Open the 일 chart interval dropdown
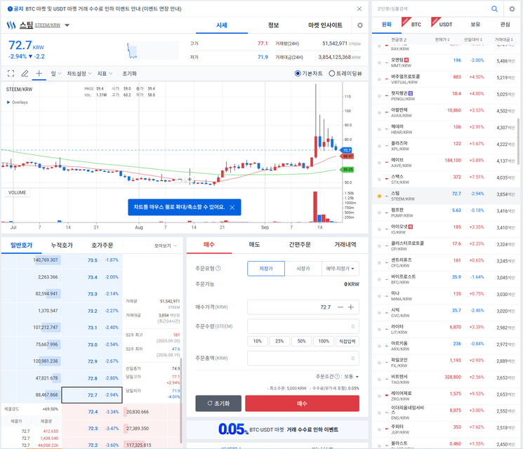Viewport: 523px width, 449px height. click(56, 74)
